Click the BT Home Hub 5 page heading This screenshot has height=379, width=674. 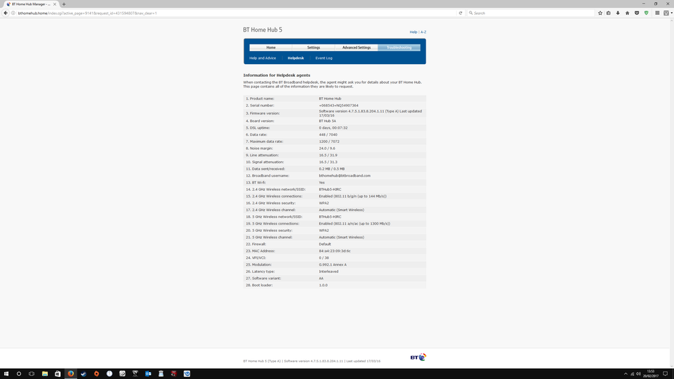click(x=262, y=30)
